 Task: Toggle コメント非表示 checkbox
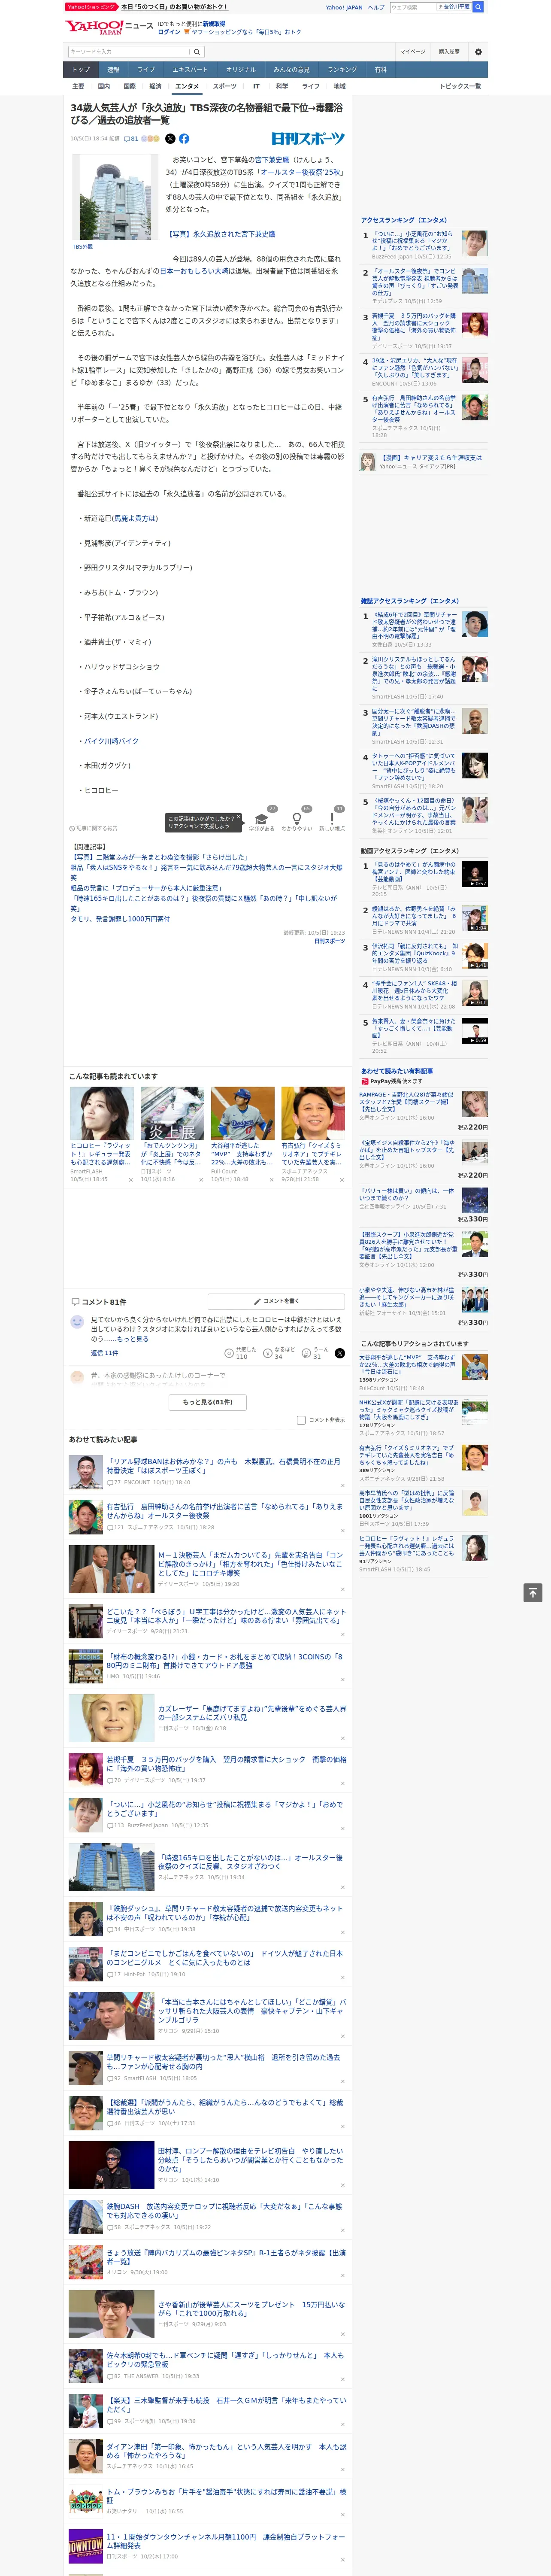coord(301,1420)
